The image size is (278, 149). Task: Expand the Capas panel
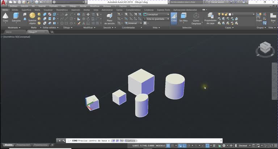click(229, 27)
